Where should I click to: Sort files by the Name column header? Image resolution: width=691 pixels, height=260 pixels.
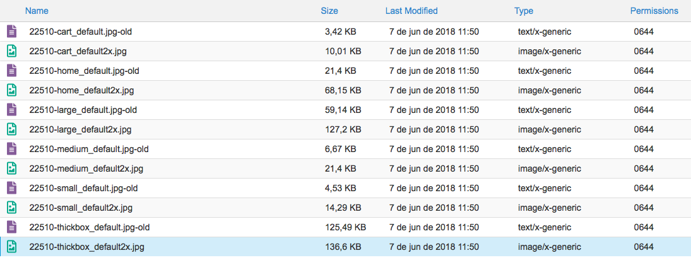[37, 11]
